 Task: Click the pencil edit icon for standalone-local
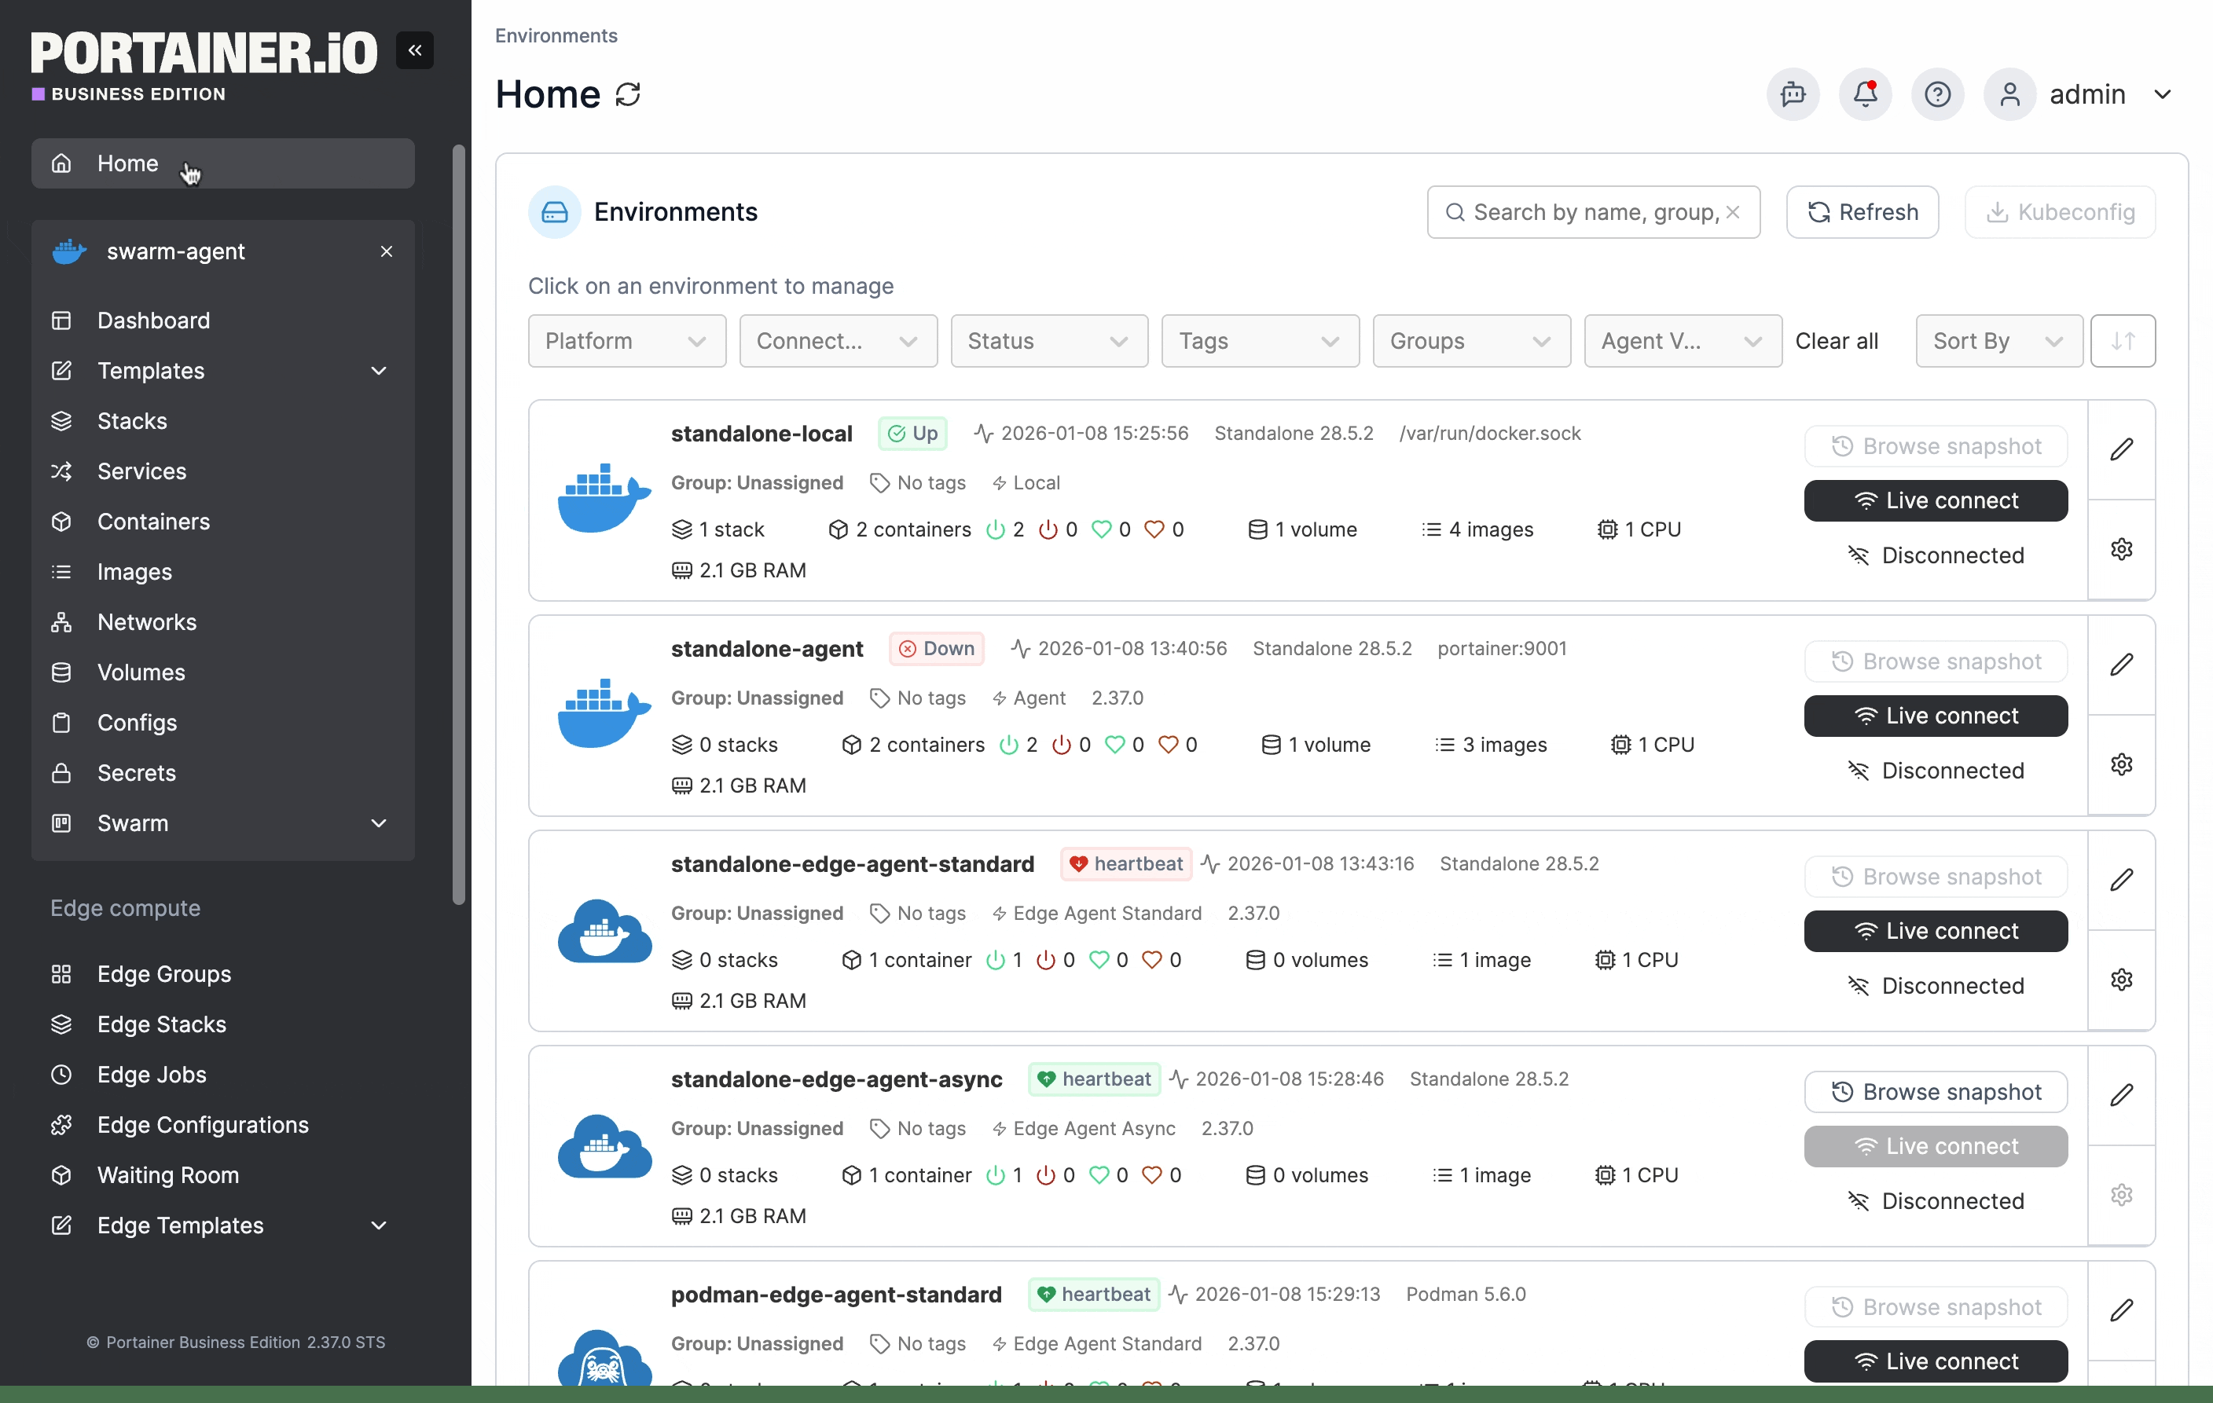pyautogui.click(x=2121, y=449)
